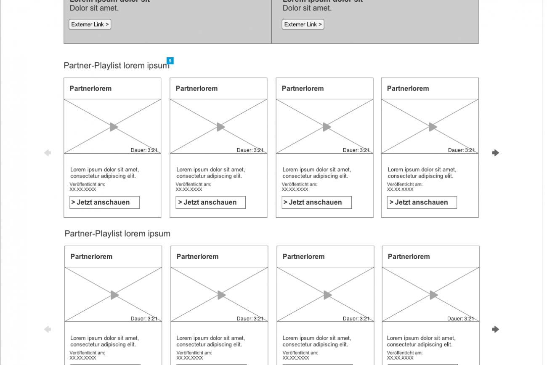547x365 pixels.
Task: Play third video in bottom playlist row
Action: 327,295
